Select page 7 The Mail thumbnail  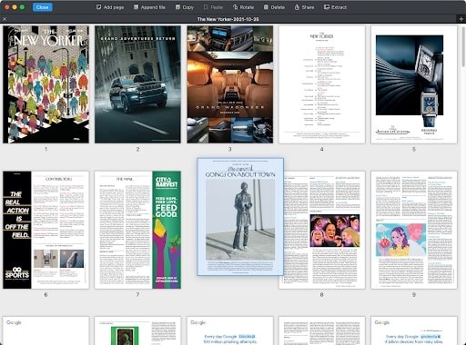pos(137,230)
